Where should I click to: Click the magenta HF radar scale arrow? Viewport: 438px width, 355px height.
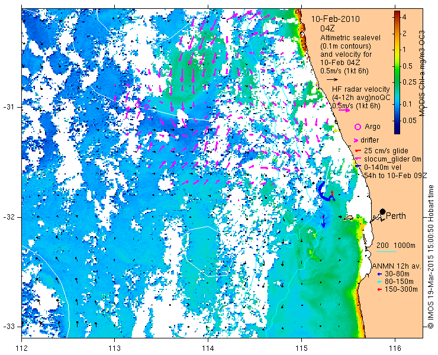click(344, 110)
